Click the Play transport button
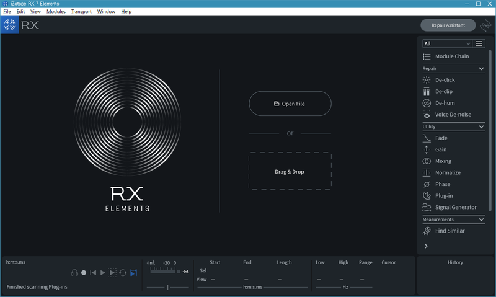The image size is (496, 297). click(102, 273)
